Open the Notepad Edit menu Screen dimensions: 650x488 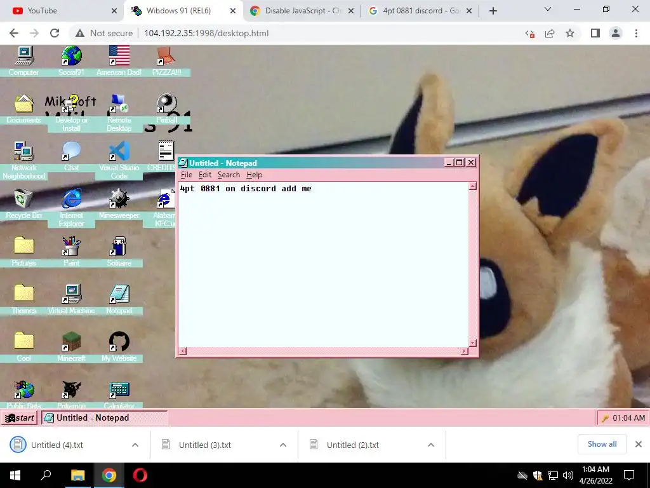click(205, 175)
